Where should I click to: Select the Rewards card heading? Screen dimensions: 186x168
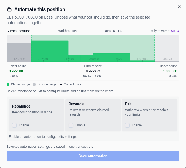[x=76, y=104]
